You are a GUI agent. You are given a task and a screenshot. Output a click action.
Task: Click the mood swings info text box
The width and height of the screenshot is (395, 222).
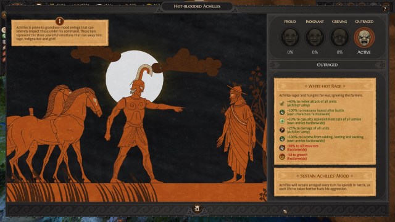click(x=60, y=33)
